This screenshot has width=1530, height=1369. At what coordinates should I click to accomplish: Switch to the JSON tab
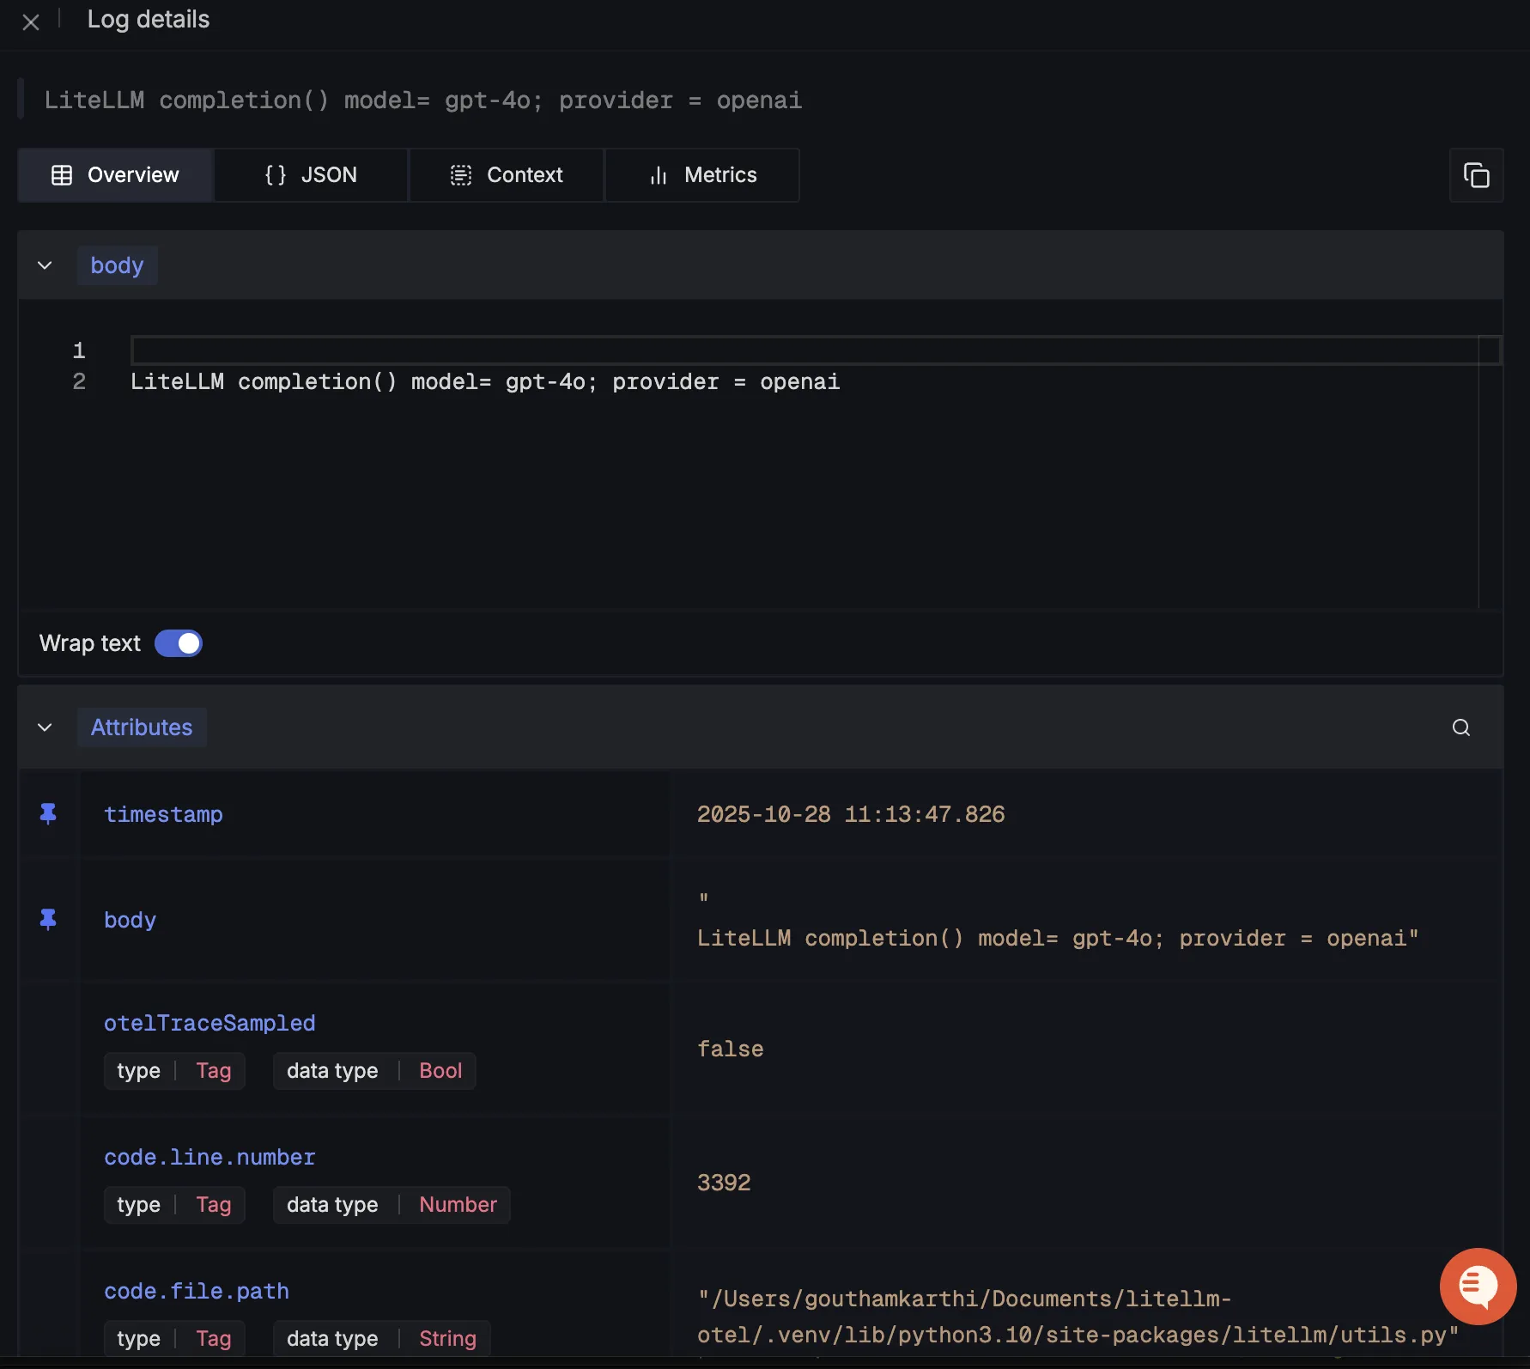(311, 174)
